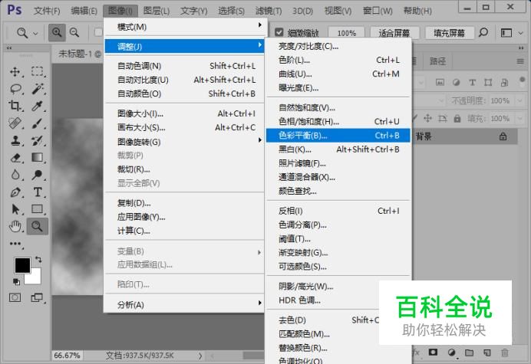Select the Crop tool
Screen dimensions: 531x364
click(x=15, y=106)
